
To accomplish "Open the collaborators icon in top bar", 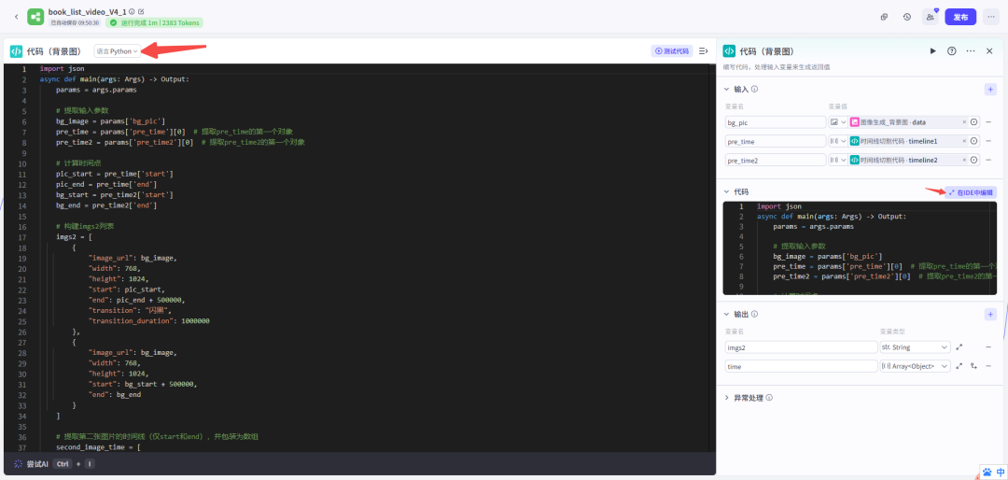I will (x=930, y=18).
